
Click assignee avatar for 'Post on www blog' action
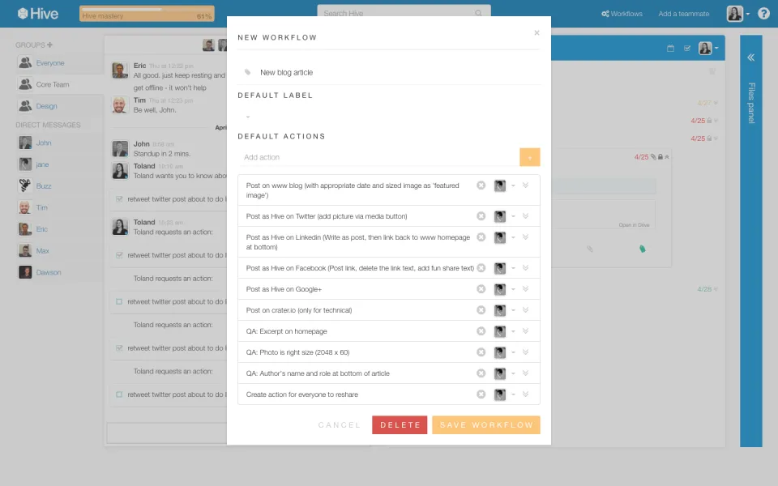(x=500, y=186)
